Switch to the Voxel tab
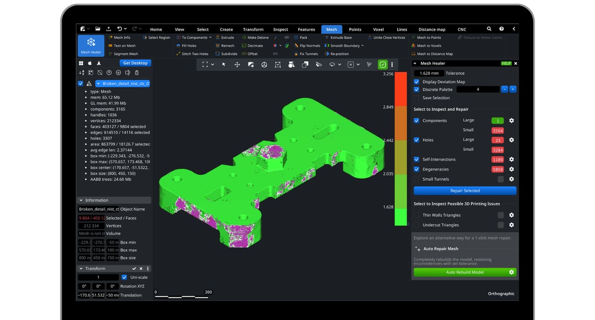Image resolution: width=595 pixels, height=320 pixels. tap(378, 29)
